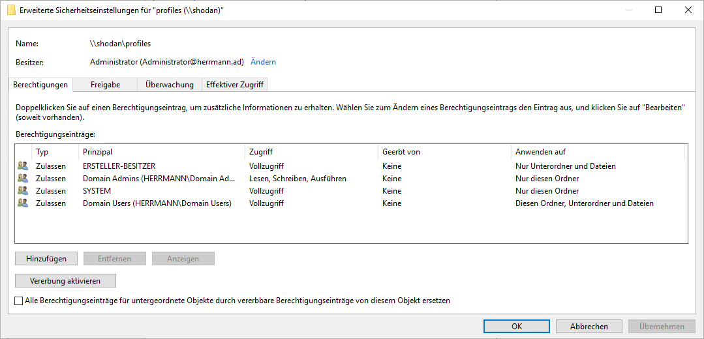Switch to the Freigabe tab
This screenshot has width=704, height=339.
pos(105,85)
